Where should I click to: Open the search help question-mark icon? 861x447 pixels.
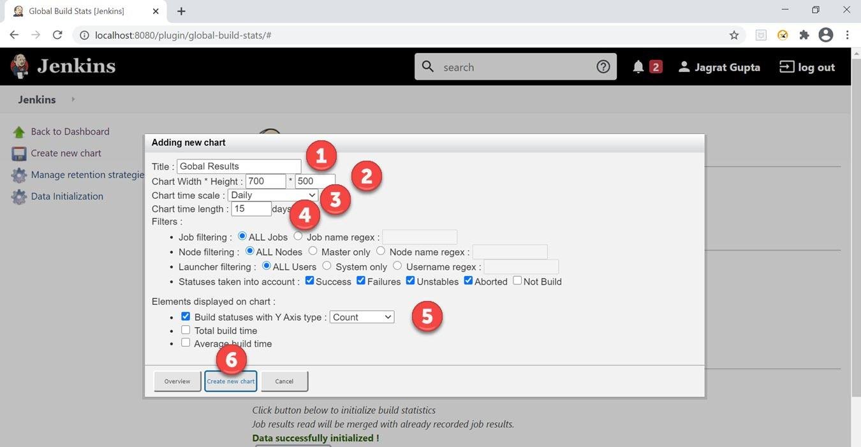(x=603, y=66)
